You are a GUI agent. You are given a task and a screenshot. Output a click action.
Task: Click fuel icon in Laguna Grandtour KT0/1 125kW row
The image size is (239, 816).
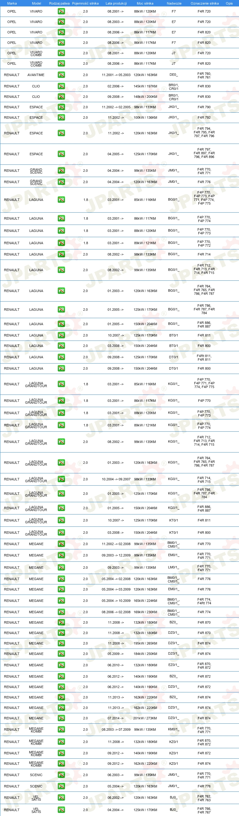pyautogui.click(x=61, y=520)
